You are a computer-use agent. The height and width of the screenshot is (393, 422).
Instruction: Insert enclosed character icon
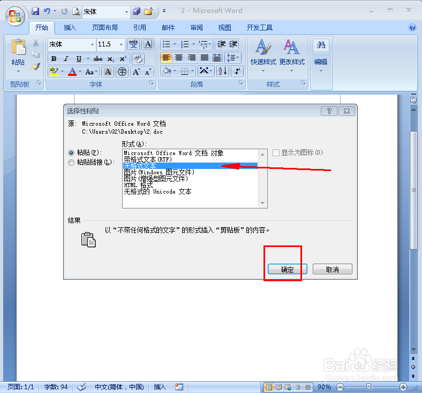[x=122, y=72]
